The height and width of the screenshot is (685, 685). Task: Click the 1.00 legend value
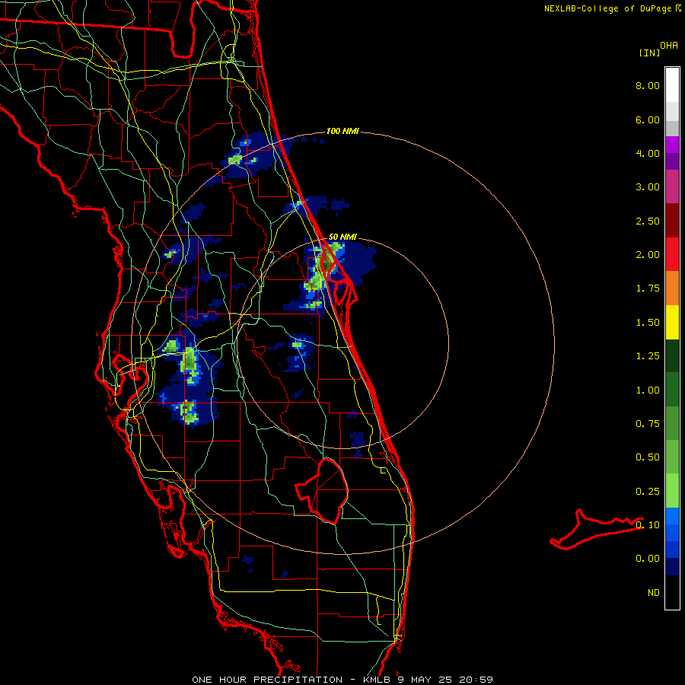tap(648, 390)
